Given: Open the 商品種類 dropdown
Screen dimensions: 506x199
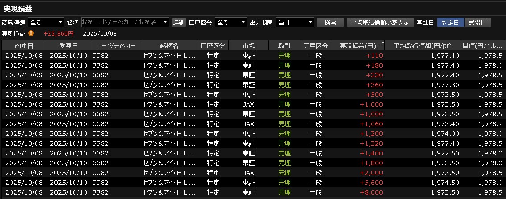Looking at the screenshot, I should 46,22.
